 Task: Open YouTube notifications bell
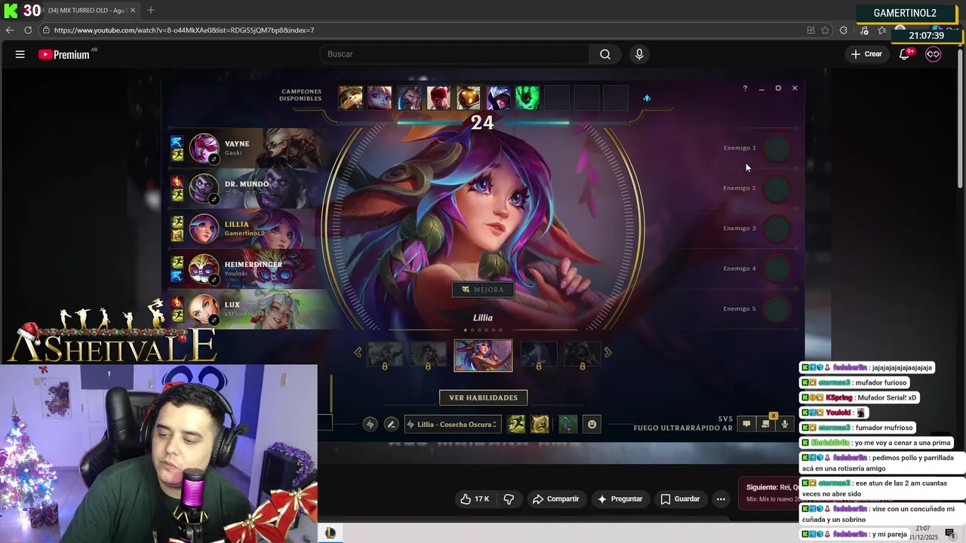904,54
